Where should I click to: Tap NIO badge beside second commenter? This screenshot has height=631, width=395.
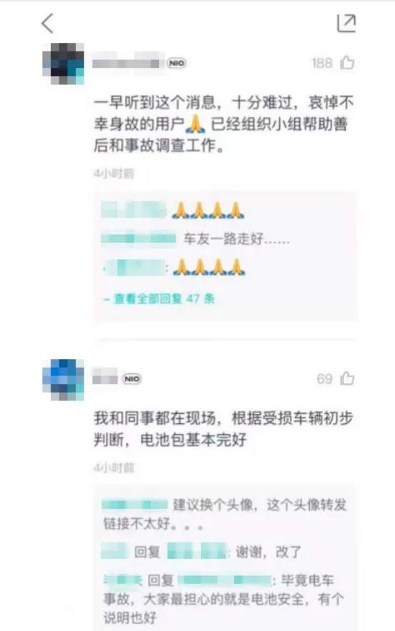(x=131, y=379)
